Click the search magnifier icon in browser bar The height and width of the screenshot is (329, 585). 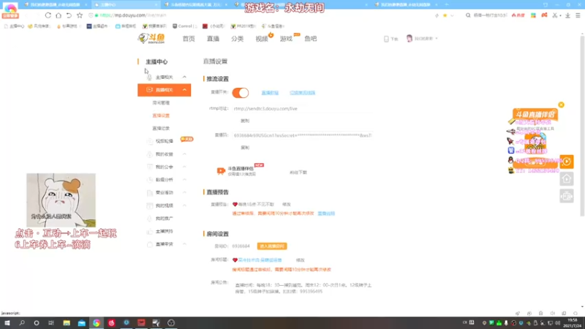[468, 15]
